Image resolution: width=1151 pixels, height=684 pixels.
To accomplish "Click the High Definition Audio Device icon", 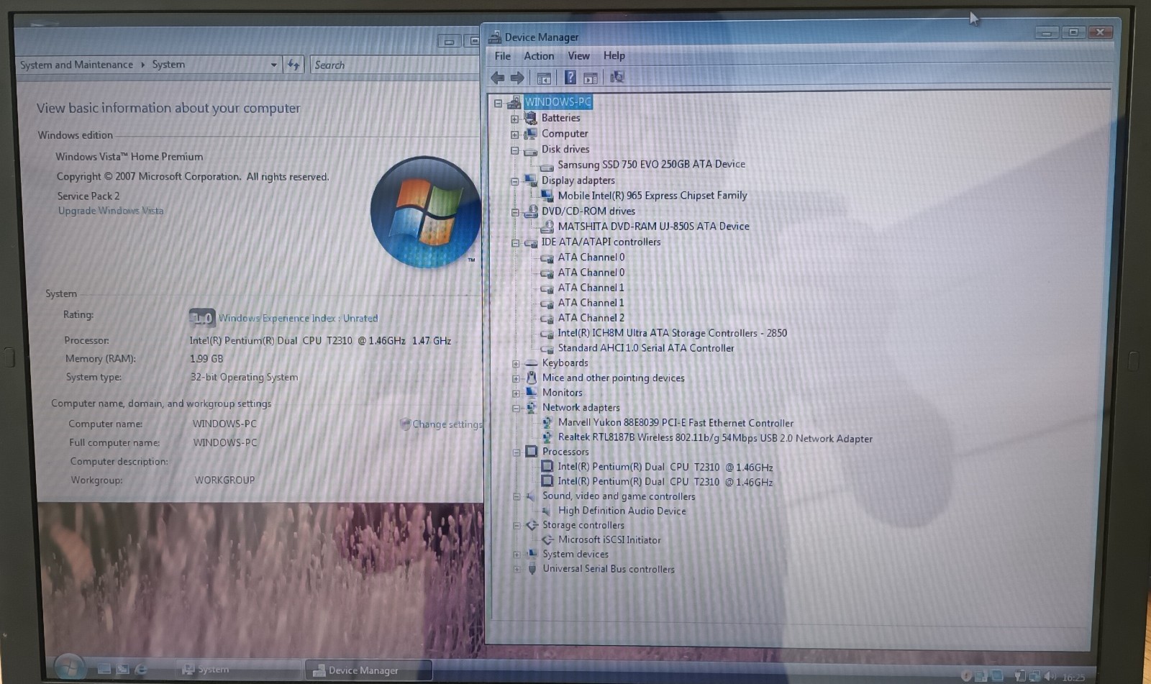I will pyautogui.click(x=547, y=511).
